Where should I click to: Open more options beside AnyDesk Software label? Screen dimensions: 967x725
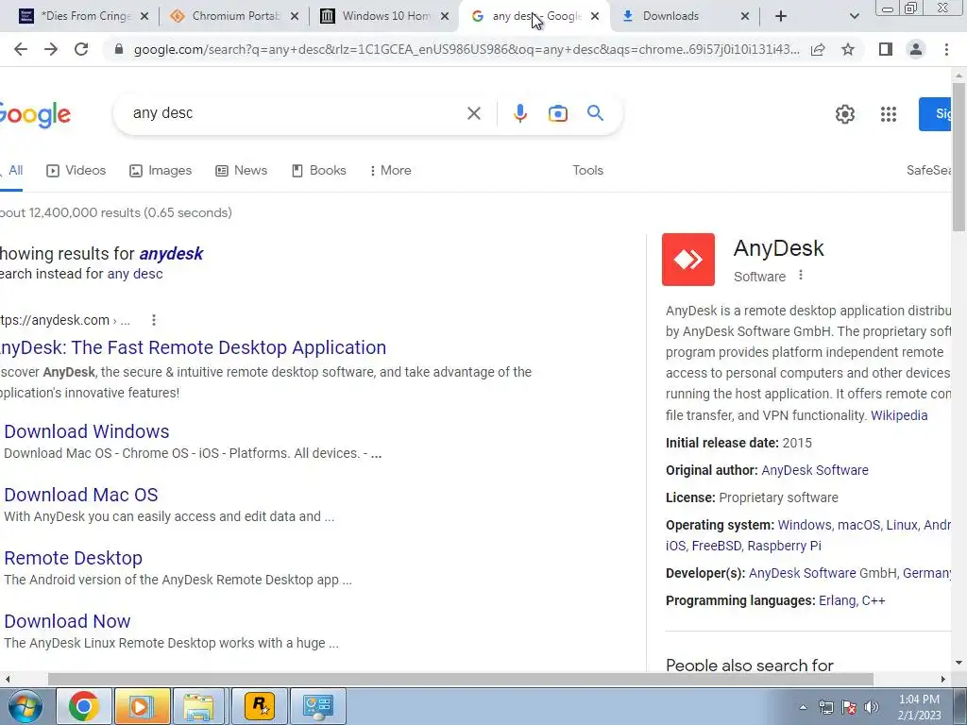point(801,275)
